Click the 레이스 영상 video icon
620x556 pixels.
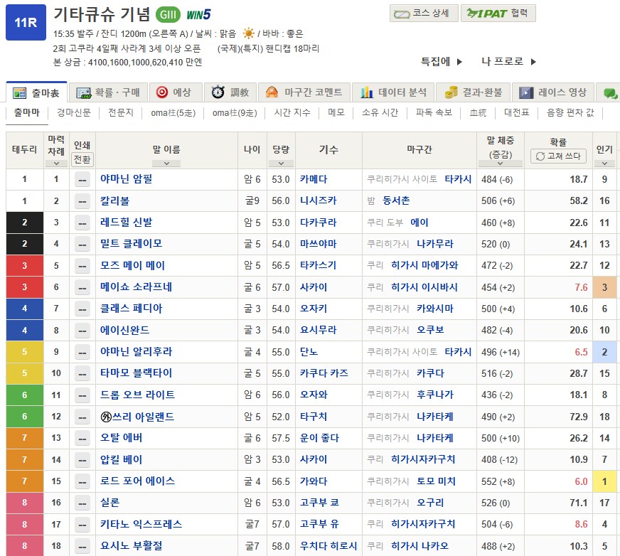point(526,92)
